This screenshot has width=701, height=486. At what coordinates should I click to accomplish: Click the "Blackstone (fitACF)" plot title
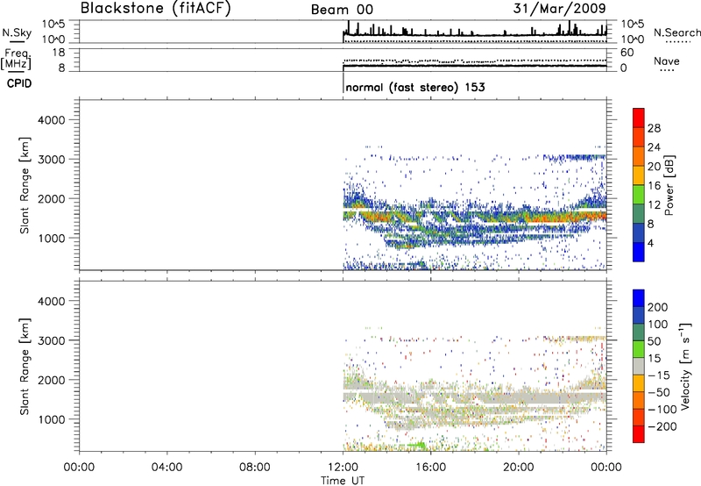click(x=156, y=8)
